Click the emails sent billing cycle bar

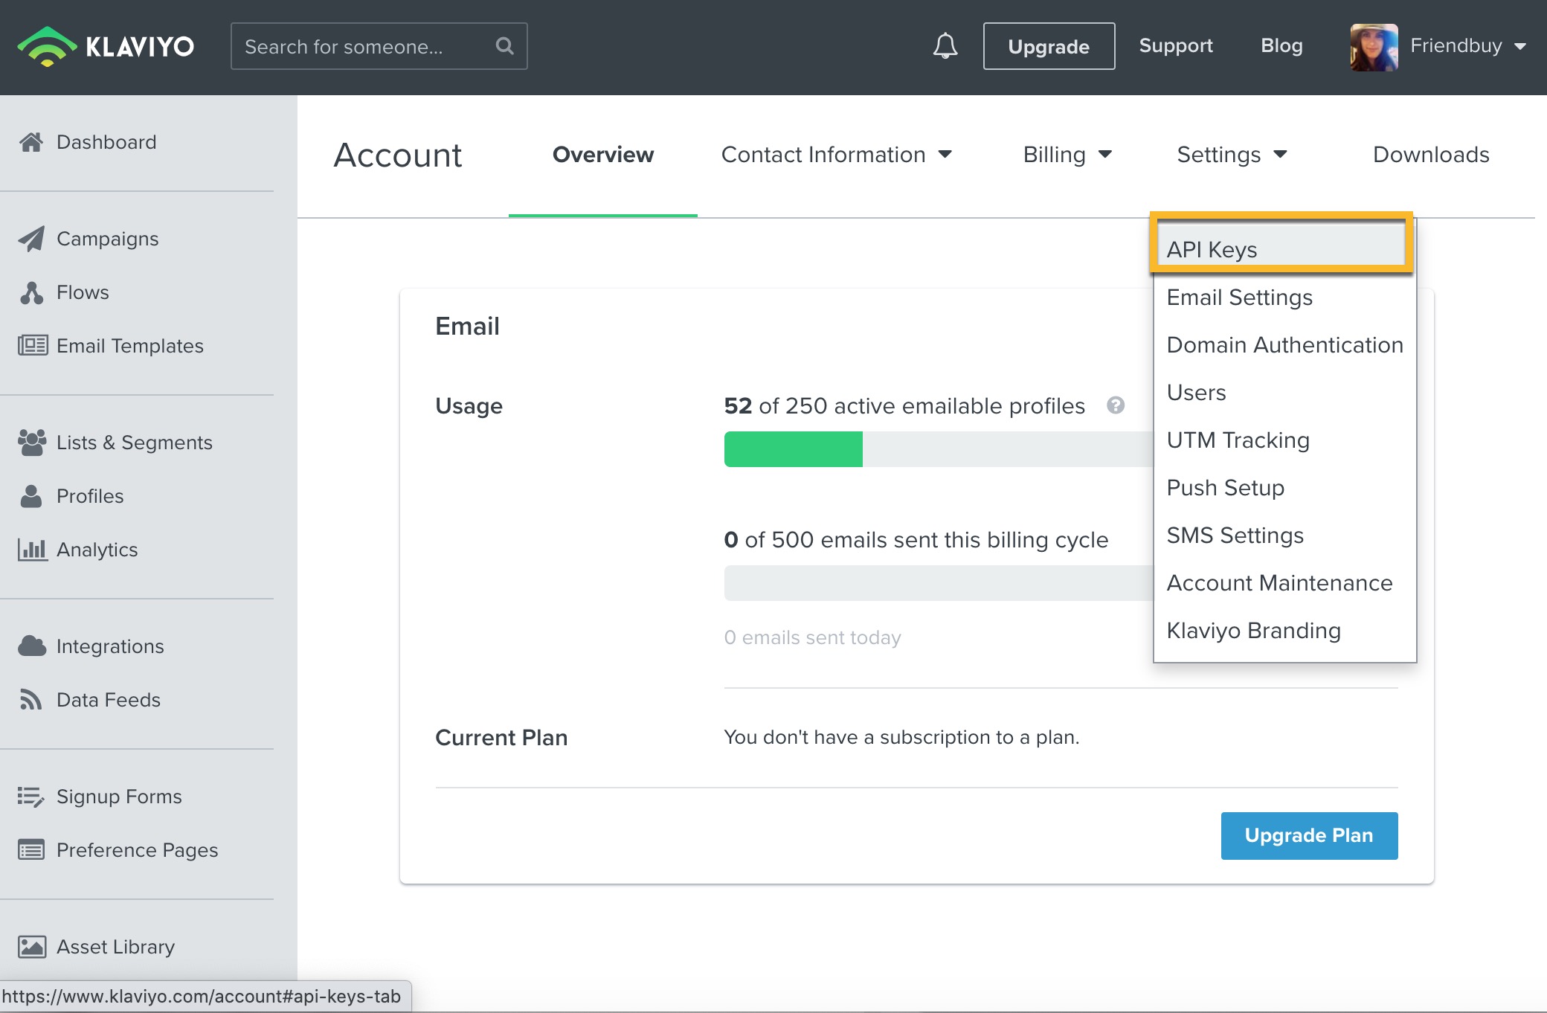[x=939, y=583]
